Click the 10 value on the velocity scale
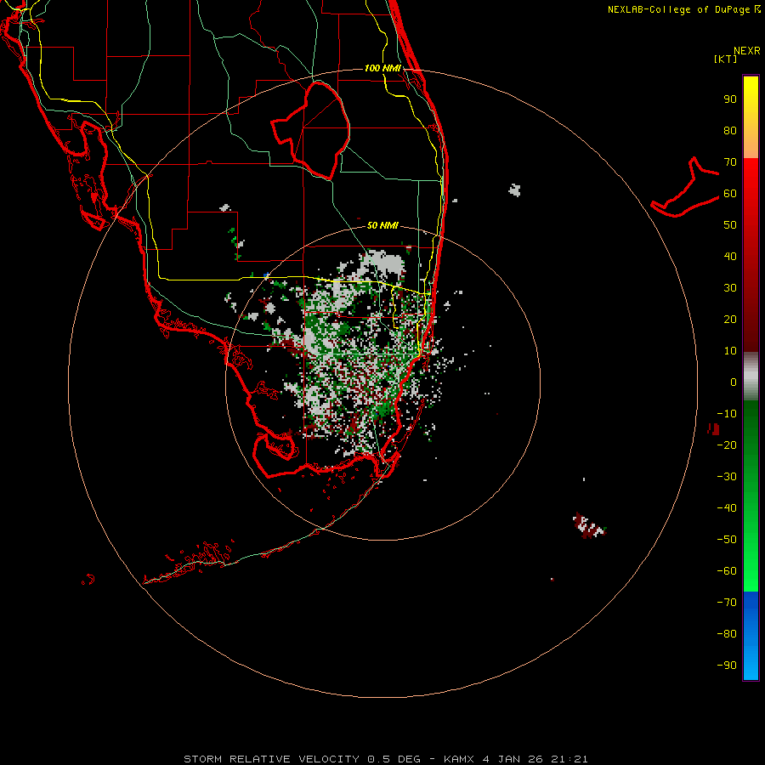The width and height of the screenshot is (765, 765). pos(730,351)
